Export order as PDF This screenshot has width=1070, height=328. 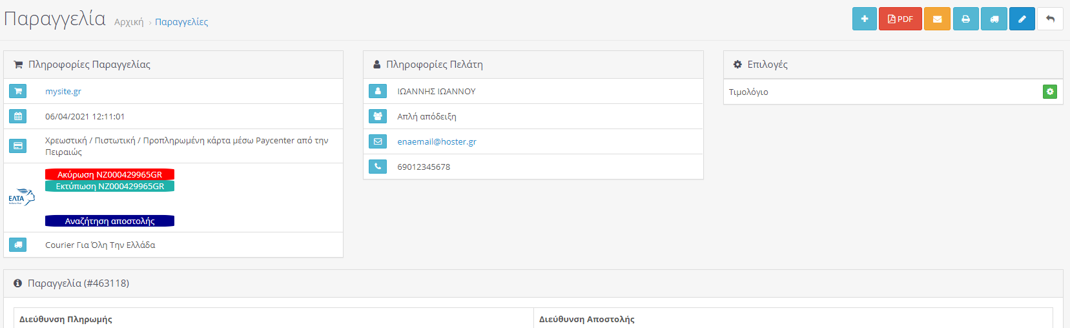tap(900, 19)
